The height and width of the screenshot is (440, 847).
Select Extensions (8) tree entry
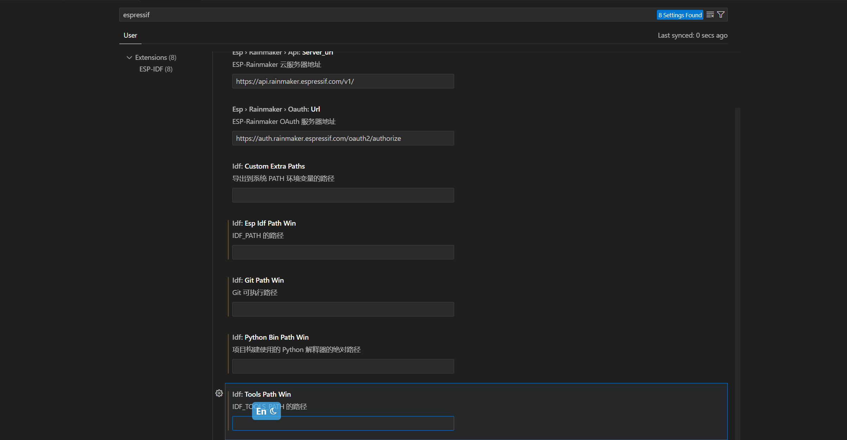click(x=156, y=57)
